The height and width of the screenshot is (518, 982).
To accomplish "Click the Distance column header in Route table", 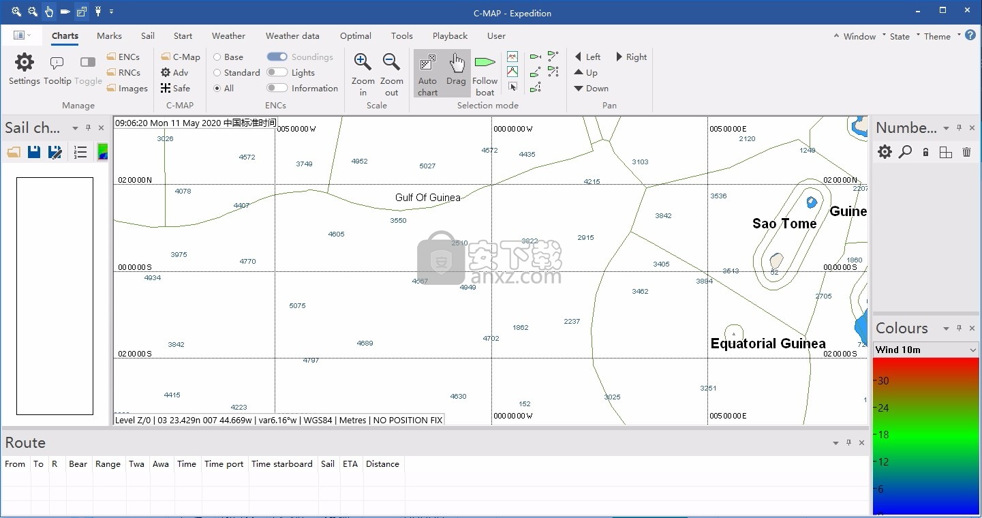I will click(x=382, y=464).
